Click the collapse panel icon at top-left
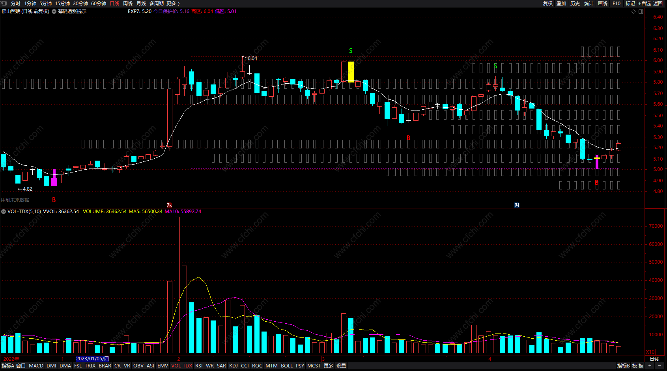Image resolution: width=667 pixels, height=371 pixels. point(4,3)
